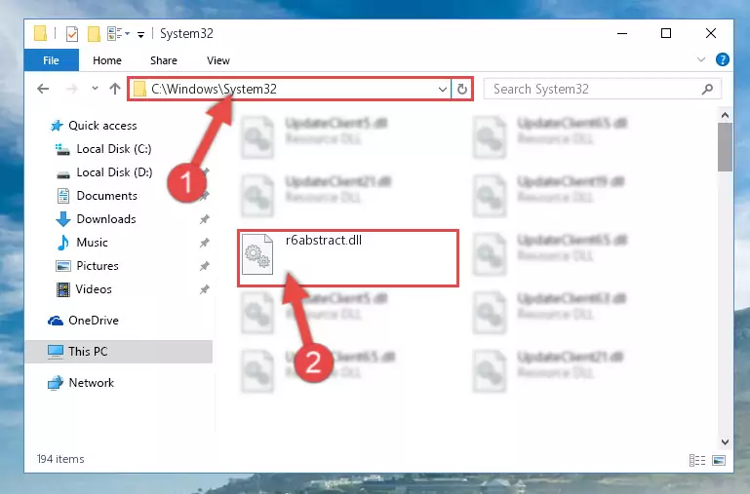Click the Search System32 field
The height and width of the screenshot is (494, 750).
click(603, 90)
